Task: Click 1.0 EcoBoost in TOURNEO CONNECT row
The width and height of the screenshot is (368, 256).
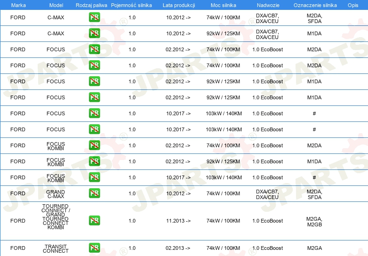Action: click(x=268, y=221)
